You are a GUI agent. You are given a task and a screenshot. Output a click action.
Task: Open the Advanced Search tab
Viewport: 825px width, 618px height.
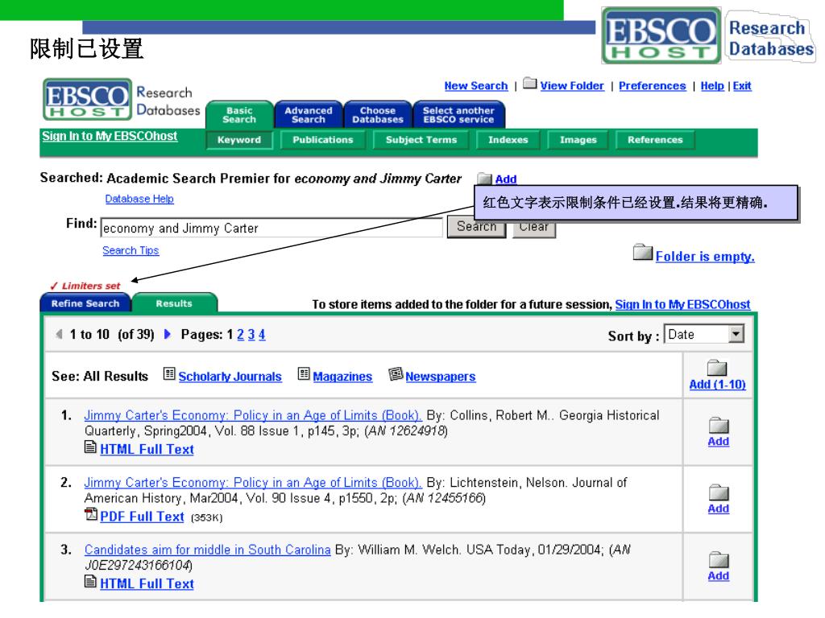(309, 114)
